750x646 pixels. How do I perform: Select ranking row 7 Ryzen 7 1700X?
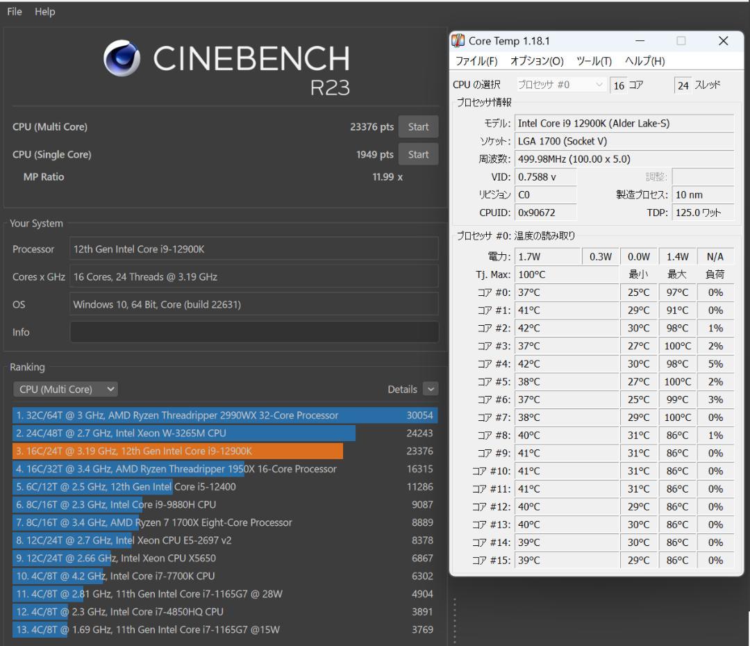(x=225, y=522)
